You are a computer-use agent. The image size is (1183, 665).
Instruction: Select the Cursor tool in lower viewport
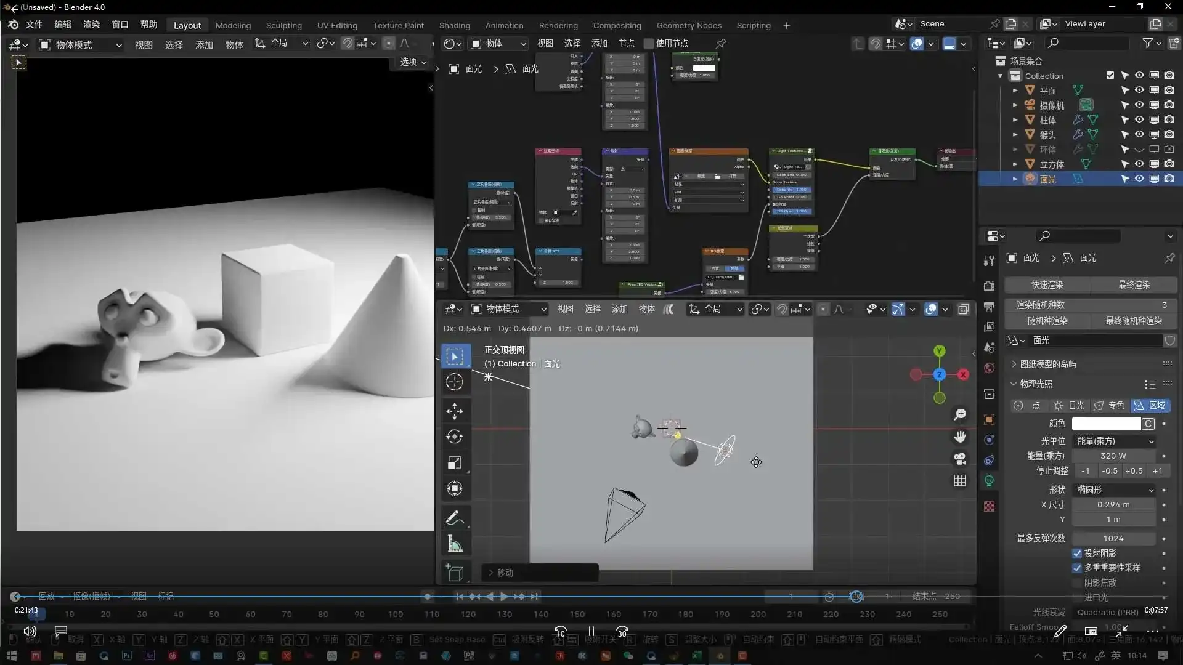point(455,382)
